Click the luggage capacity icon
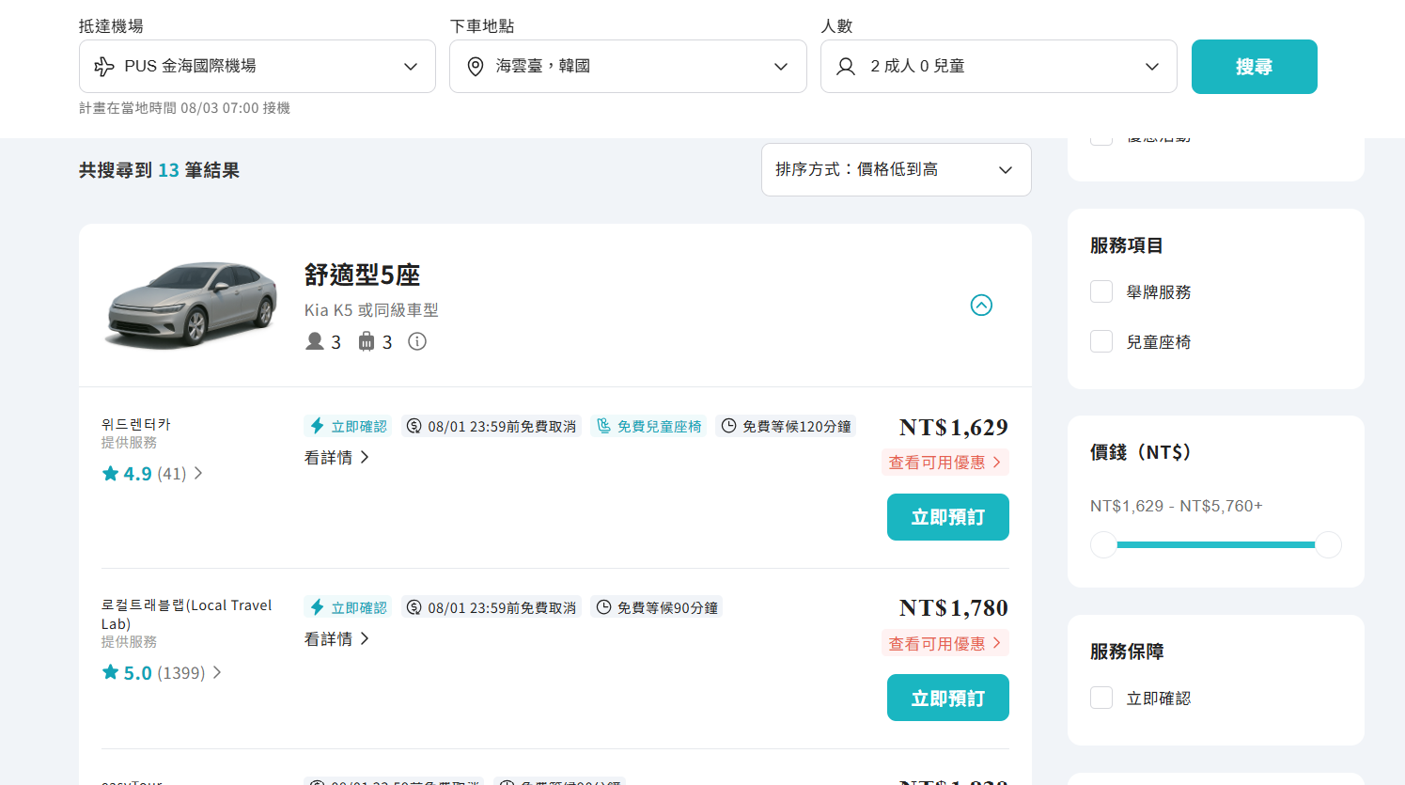 tap(367, 341)
